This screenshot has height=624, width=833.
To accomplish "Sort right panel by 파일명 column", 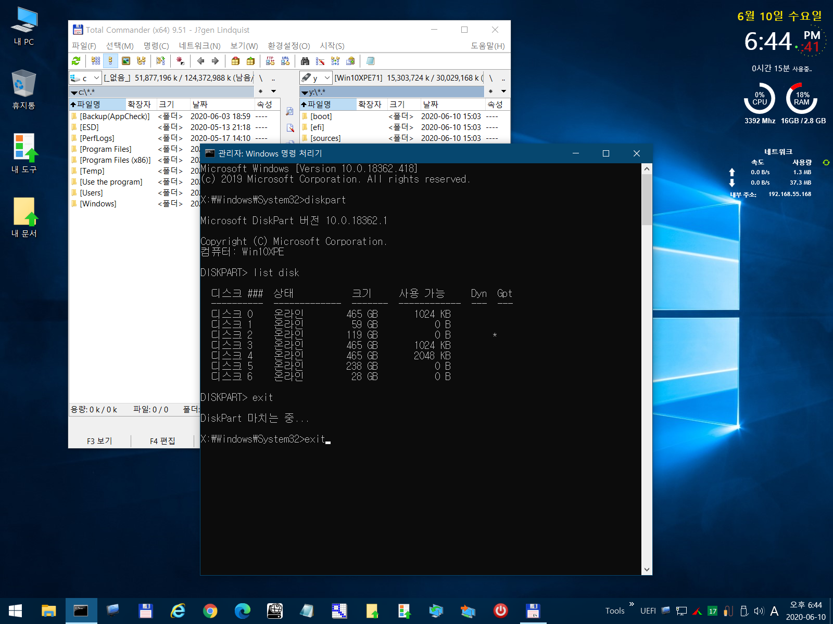I will tap(328, 105).
